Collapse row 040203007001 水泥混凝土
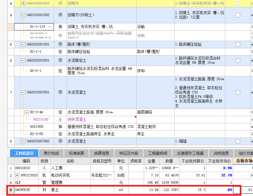 (x=23, y=92)
